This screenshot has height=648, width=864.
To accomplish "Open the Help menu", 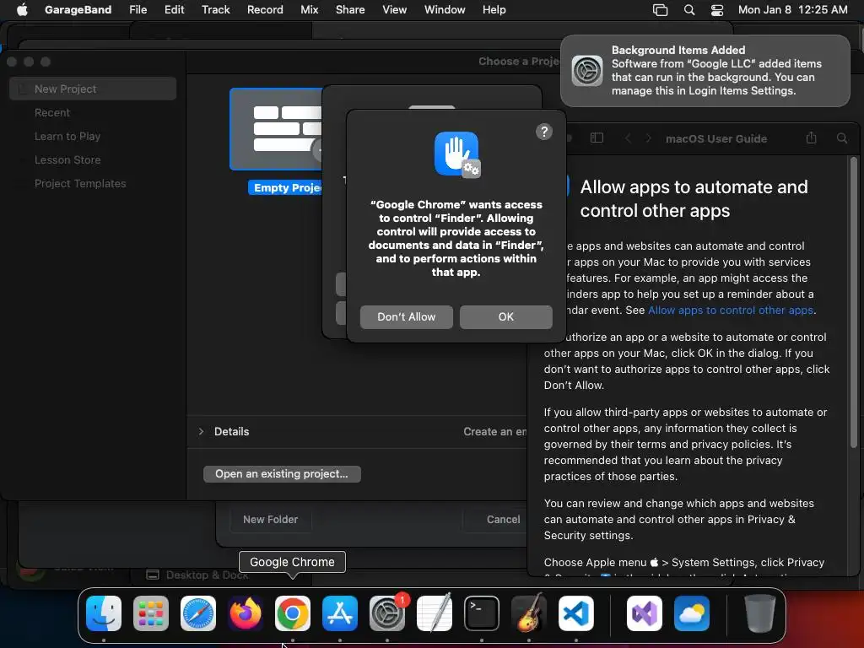I will tap(494, 10).
